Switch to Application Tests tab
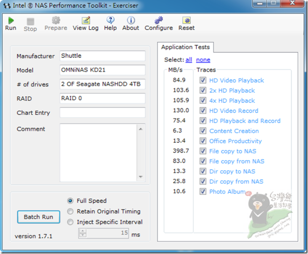The image size is (308, 254). coord(185,47)
